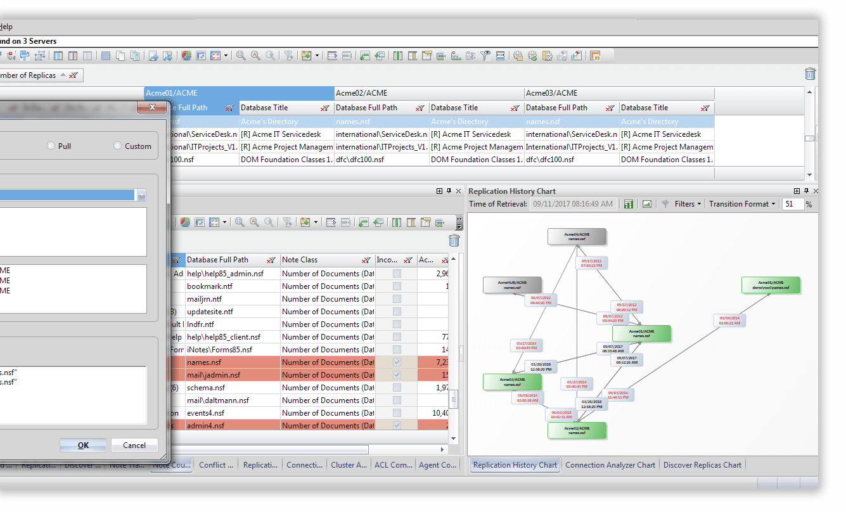This screenshot has height=512, width=846.
Task: Open the Filters dropdown in chart toolbar
Action: pyautogui.click(x=688, y=204)
